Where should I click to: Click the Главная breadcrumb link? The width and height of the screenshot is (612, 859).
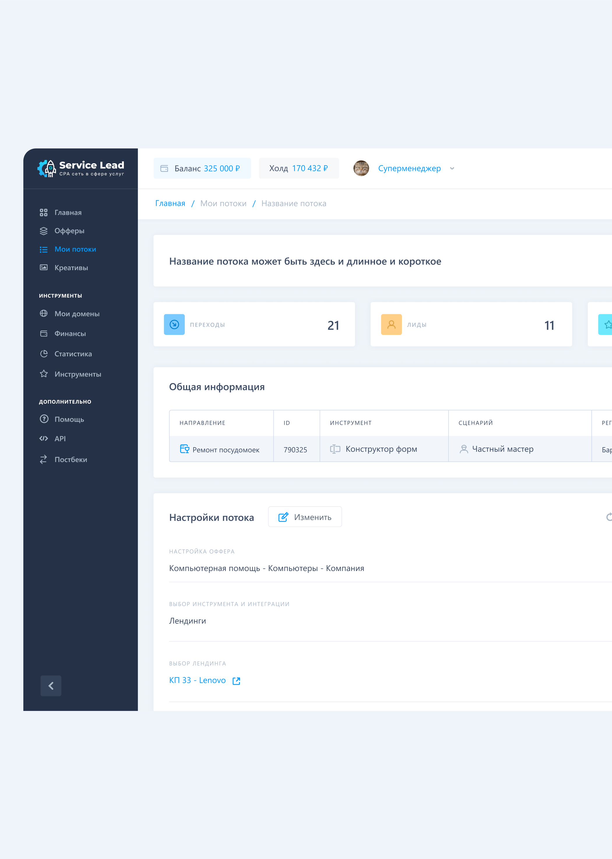click(170, 203)
